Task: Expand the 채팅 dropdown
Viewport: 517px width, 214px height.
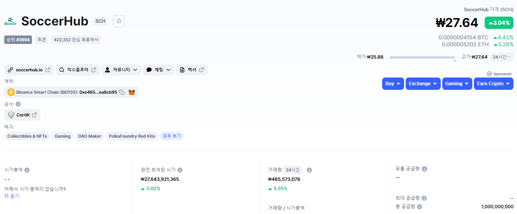Action: (x=158, y=70)
